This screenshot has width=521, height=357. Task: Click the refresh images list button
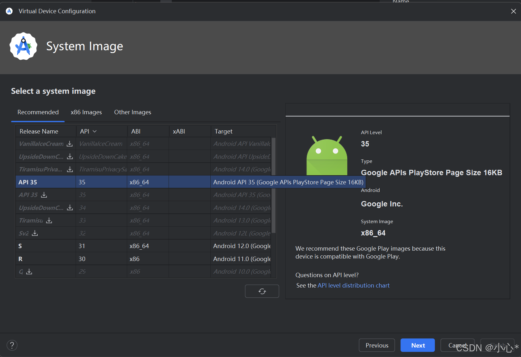[262, 291]
